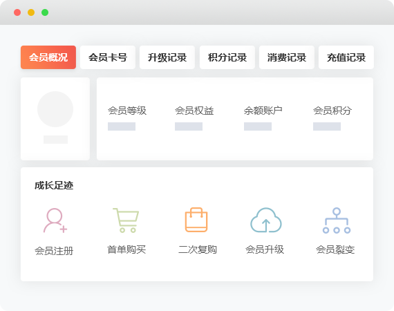This screenshot has width=394, height=311.
Task: Click the green maximize window button
Action: pos(45,12)
